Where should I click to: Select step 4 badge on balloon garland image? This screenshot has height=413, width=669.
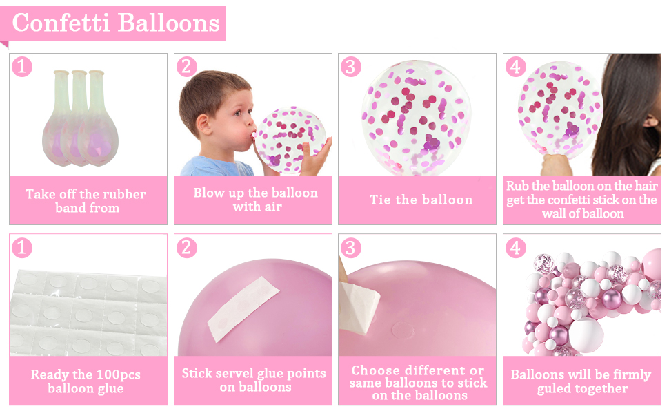[515, 247]
